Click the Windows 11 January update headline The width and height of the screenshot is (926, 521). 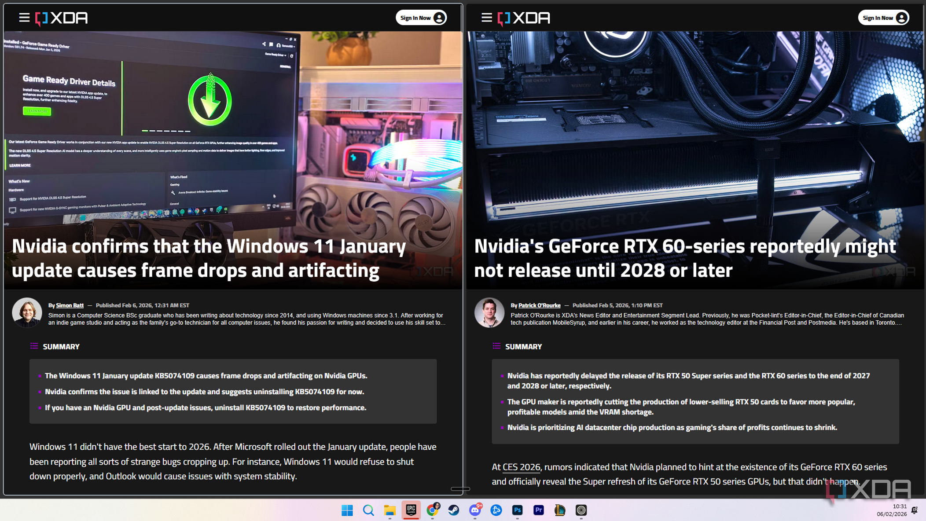pos(209,258)
